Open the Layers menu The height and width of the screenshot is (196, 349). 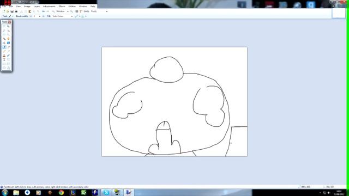click(x=37, y=7)
